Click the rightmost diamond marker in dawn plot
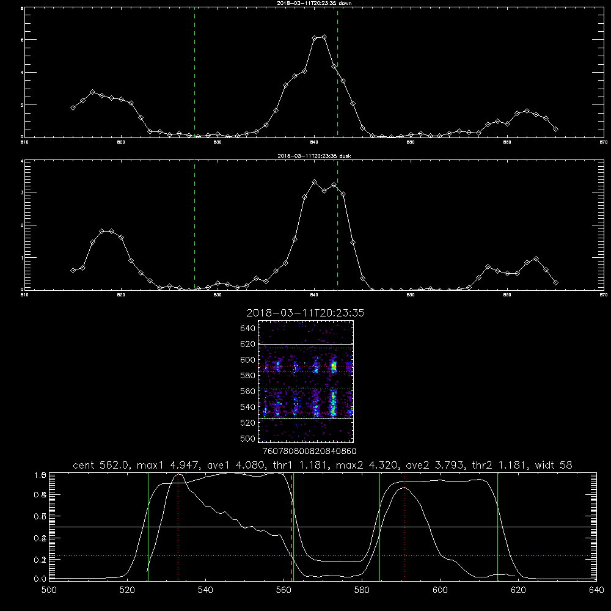This screenshot has width=611, height=611. pos(555,129)
